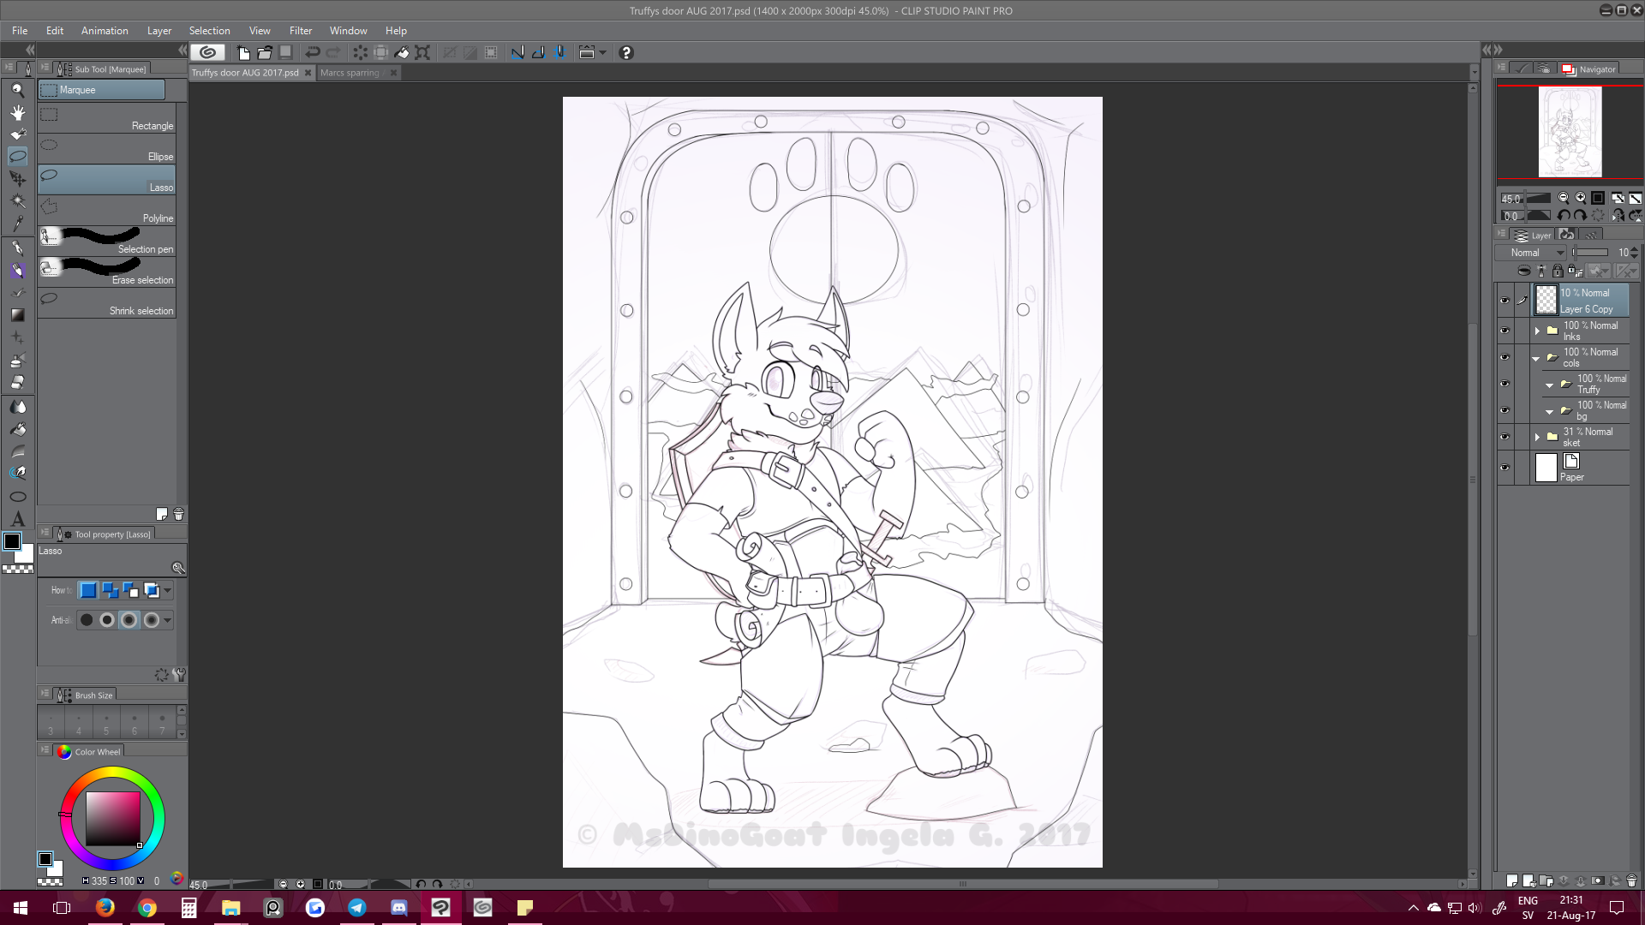Hide the sket folder layer
This screenshot has height=925, width=1645.
(1504, 437)
